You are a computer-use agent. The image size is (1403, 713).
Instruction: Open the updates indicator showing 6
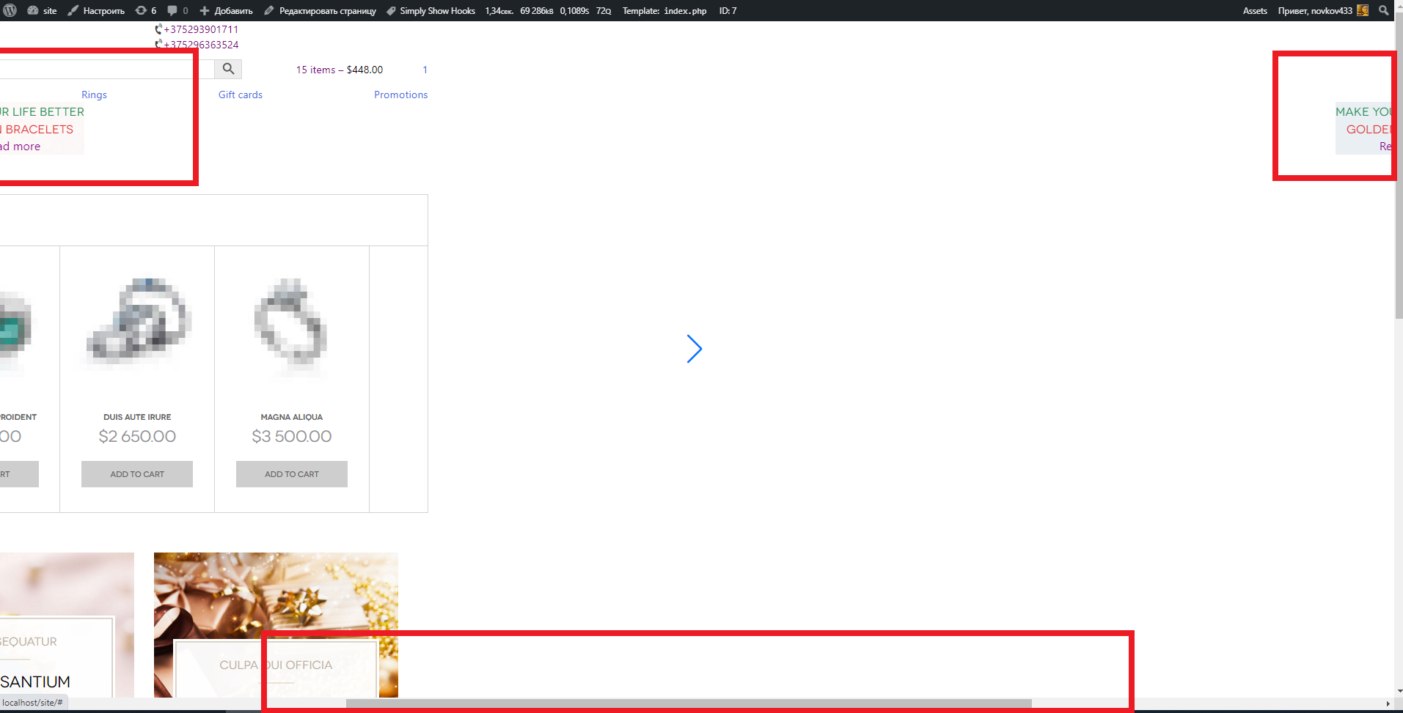point(146,10)
